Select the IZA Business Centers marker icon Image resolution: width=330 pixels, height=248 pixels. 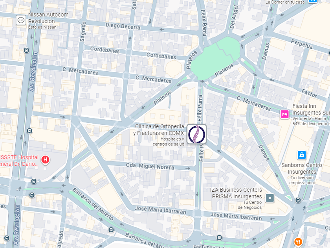(x=270, y=198)
